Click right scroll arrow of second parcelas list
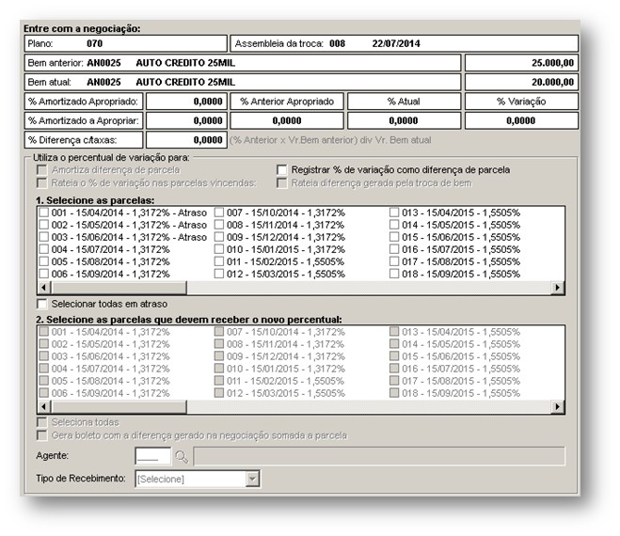The height and width of the screenshot is (536, 620). point(558,407)
